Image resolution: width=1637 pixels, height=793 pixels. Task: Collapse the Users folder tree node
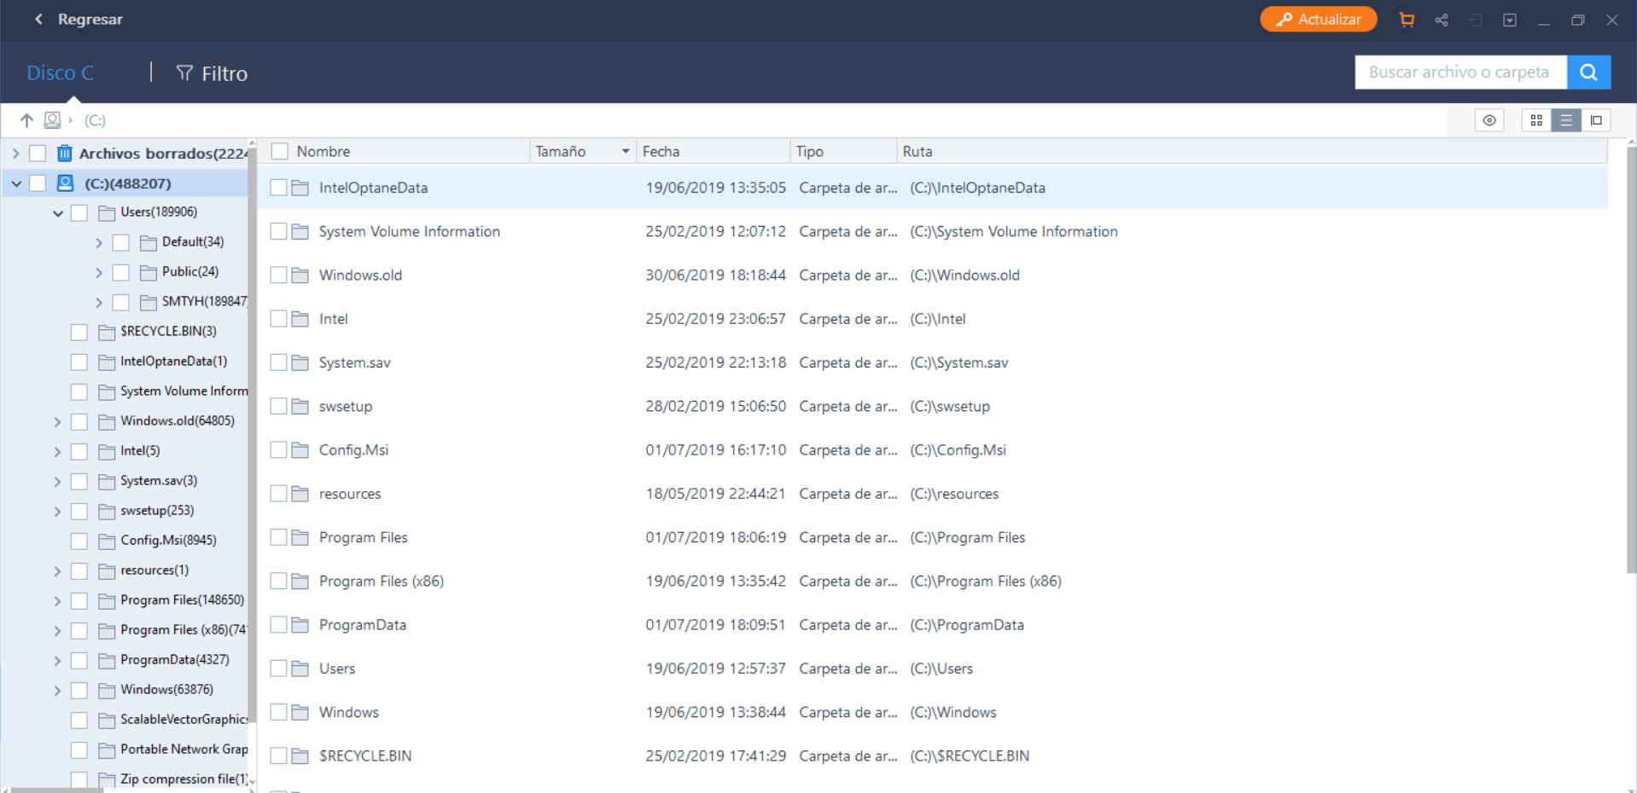pyautogui.click(x=58, y=213)
